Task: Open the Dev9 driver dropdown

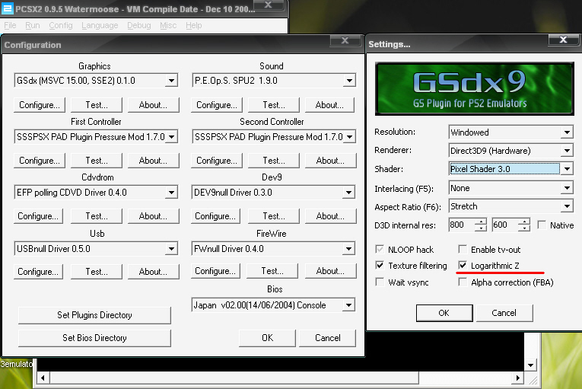Action: [348, 193]
